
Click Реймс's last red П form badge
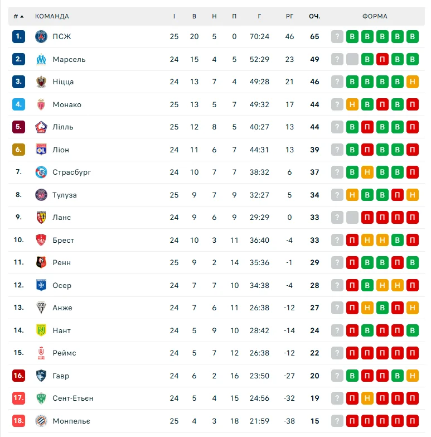click(x=413, y=353)
